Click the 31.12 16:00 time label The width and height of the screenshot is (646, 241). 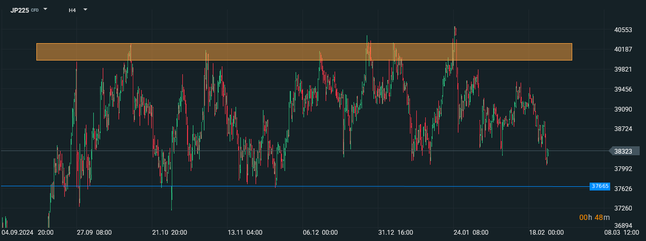[396, 233]
